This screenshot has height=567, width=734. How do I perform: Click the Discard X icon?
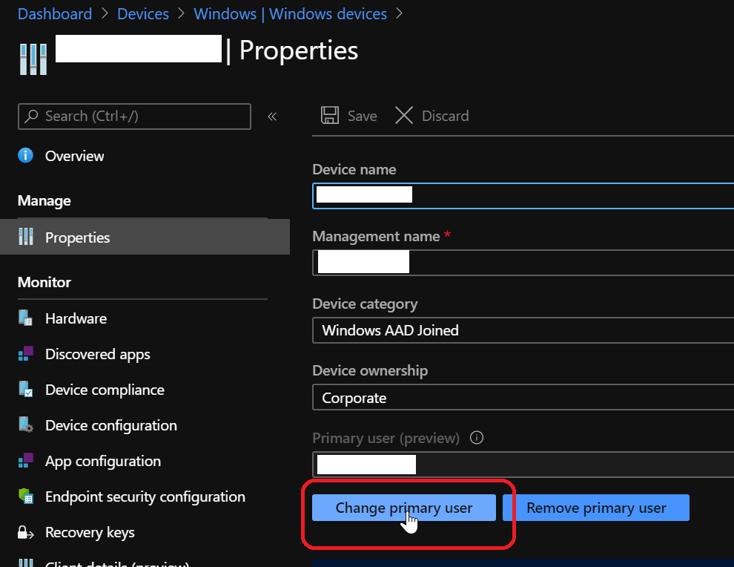tap(404, 116)
